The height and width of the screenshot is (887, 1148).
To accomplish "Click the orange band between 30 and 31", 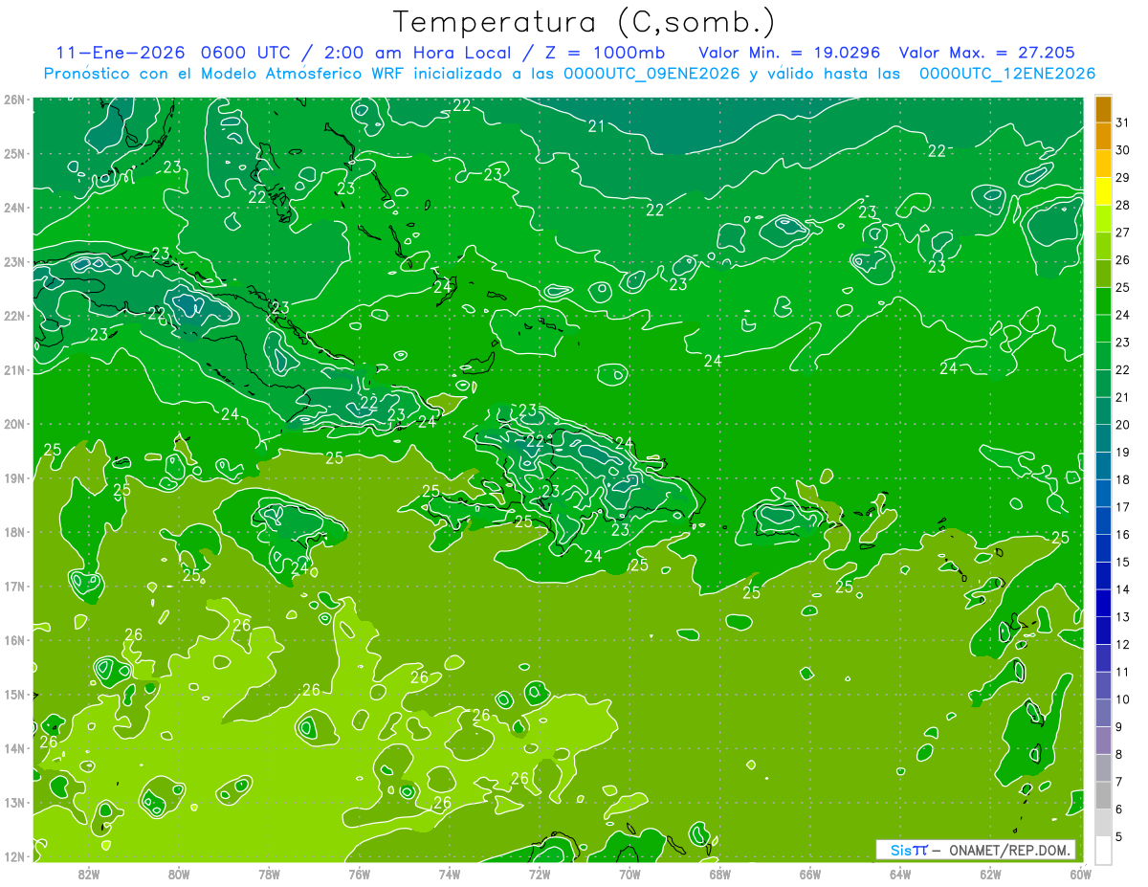I will coord(1103,136).
